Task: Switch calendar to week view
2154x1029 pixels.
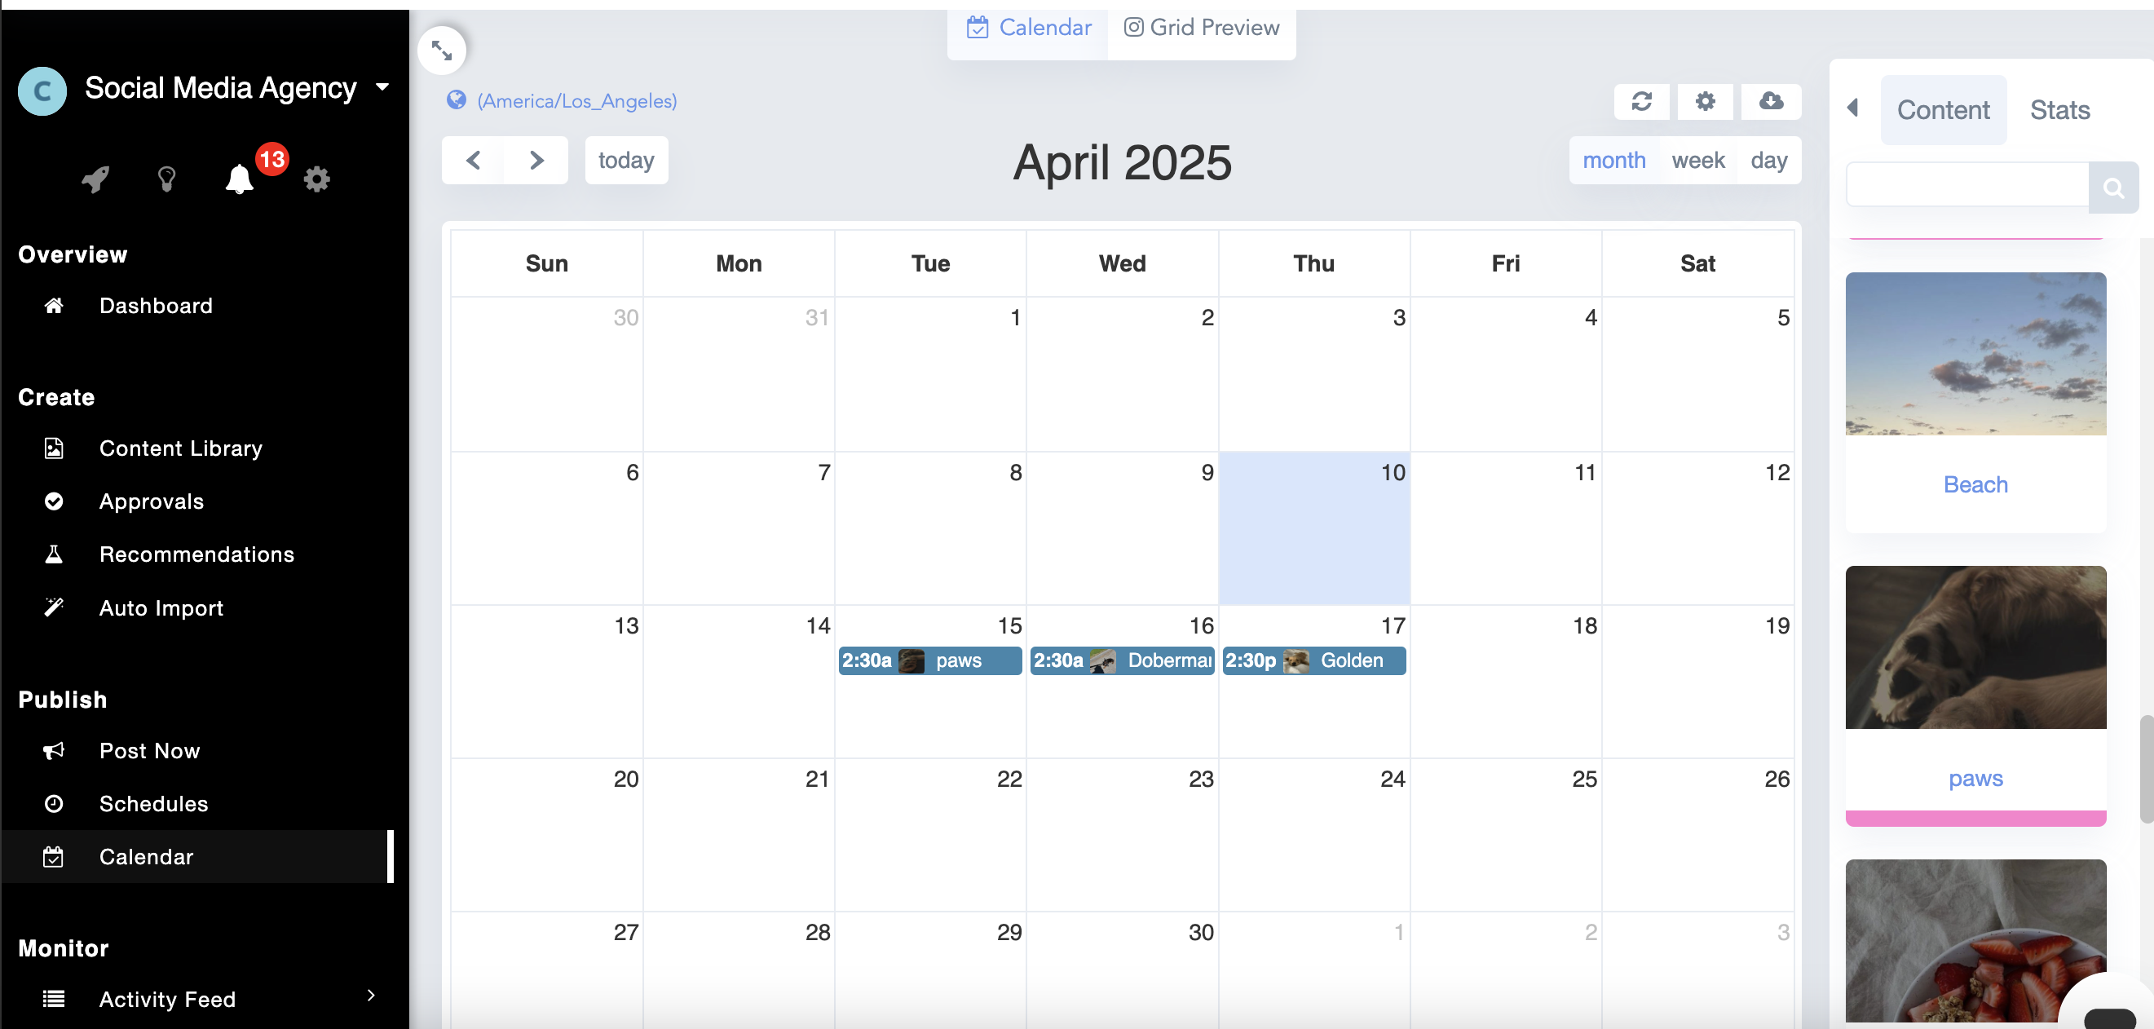Action: (x=1698, y=160)
